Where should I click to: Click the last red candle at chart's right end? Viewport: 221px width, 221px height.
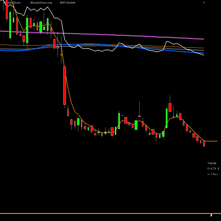tap(204, 143)
